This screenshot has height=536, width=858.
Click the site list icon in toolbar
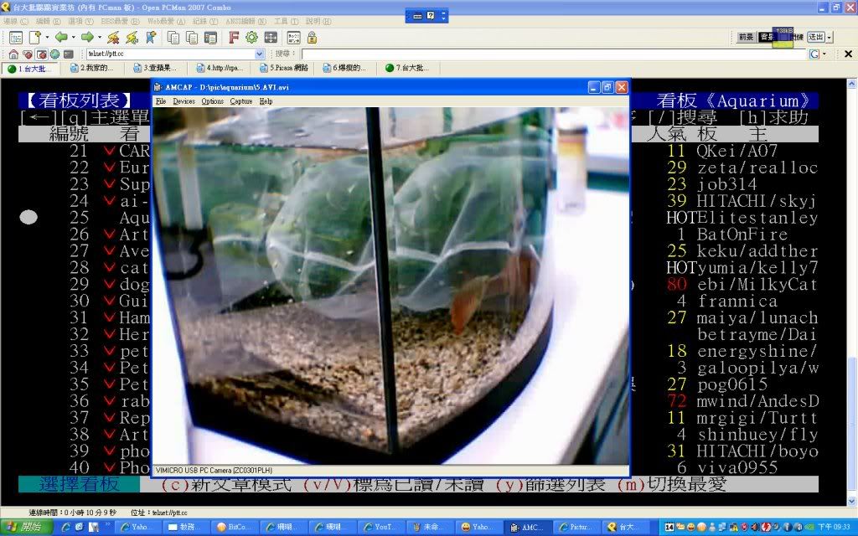16,38
